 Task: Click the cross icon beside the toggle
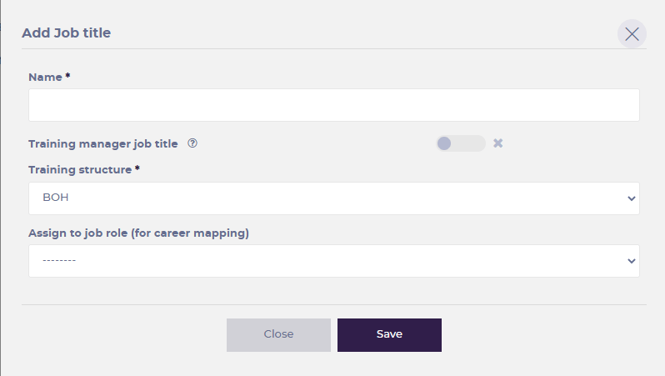click(497, 143)
